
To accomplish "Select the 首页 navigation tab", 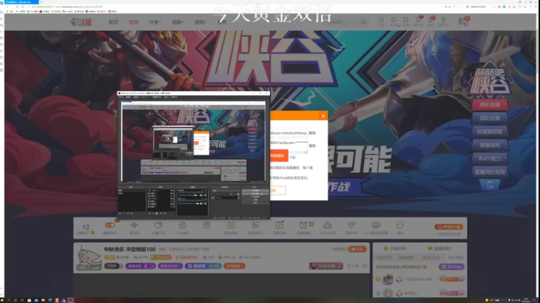I will [x=113, y=22].
